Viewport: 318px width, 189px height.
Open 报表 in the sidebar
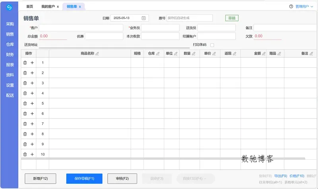coord(10,65)
